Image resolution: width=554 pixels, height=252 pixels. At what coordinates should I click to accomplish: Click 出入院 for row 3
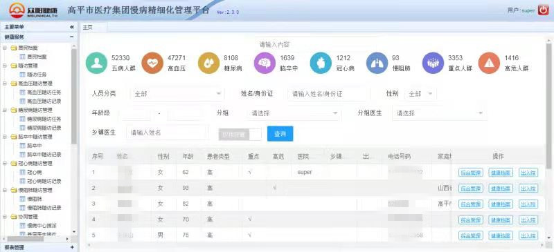coord(528,204)
